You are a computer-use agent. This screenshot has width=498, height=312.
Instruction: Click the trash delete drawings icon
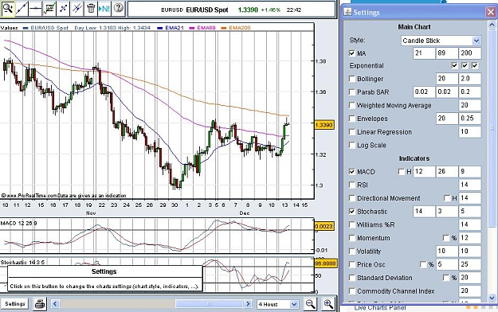[91, 9]
